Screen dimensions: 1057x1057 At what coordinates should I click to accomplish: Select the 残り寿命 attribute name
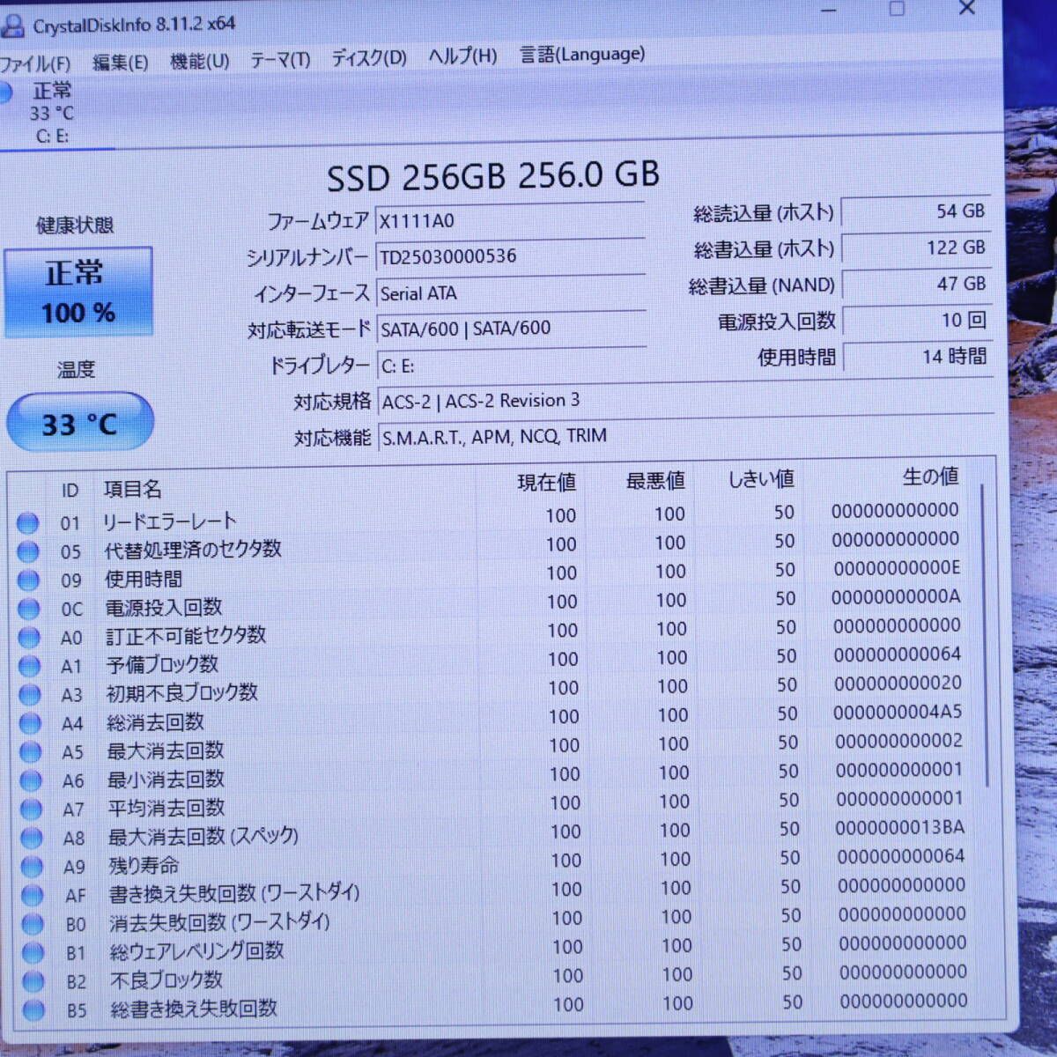[x=144, y=865]
